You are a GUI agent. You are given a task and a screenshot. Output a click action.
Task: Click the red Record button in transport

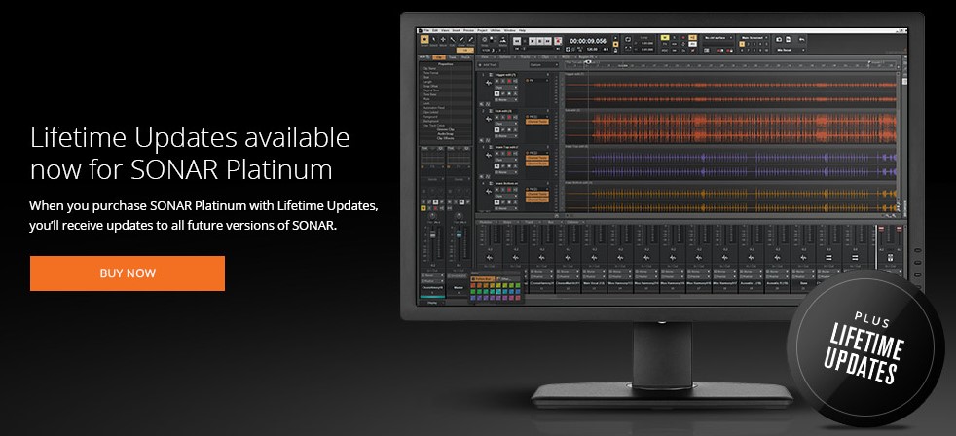(558, 41)
